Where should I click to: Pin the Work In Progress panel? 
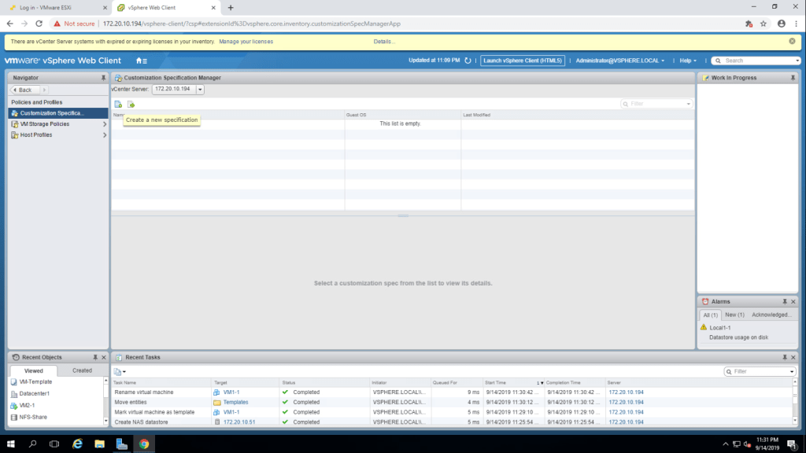(x=793, y=78)
